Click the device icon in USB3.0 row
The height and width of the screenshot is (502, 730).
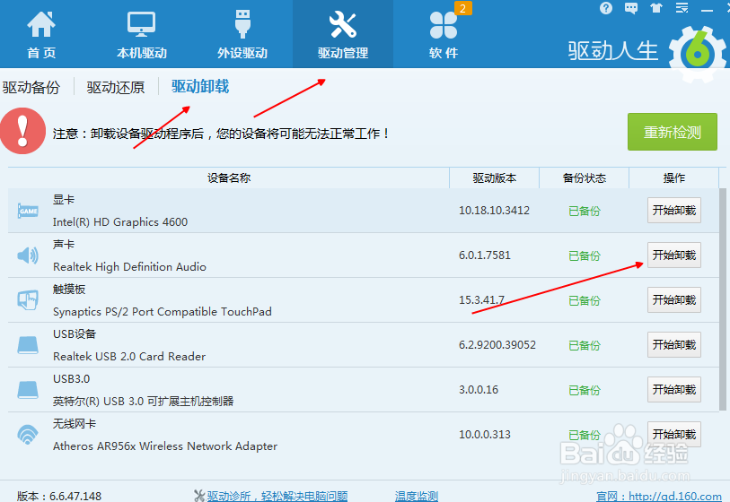(x=28, y=390)
